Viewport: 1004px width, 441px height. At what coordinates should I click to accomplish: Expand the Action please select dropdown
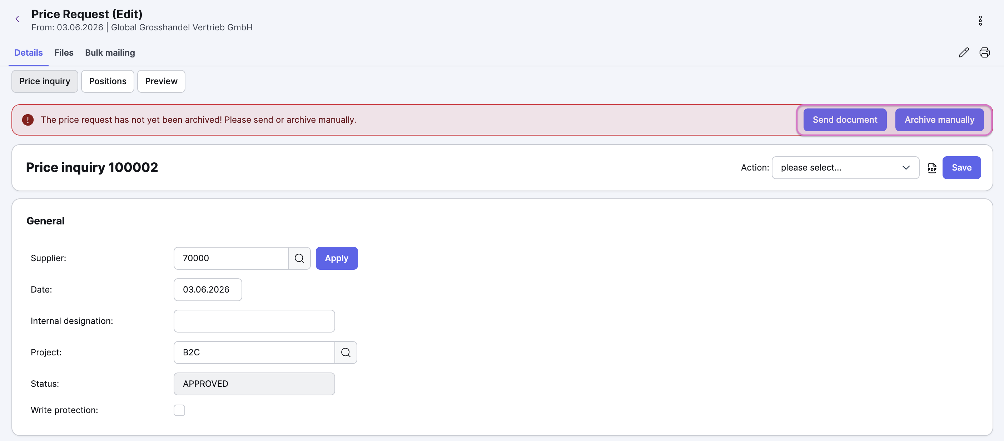845,168
